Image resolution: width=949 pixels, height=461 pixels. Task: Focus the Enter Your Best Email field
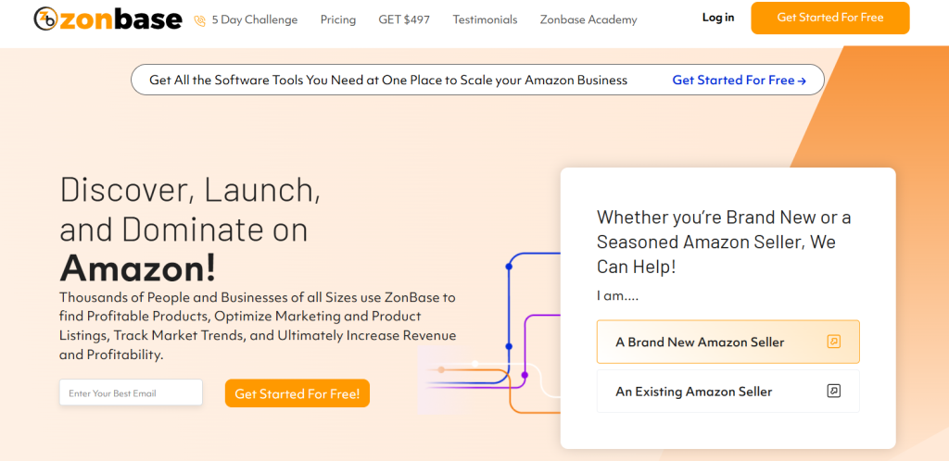[x=131, y=392]
